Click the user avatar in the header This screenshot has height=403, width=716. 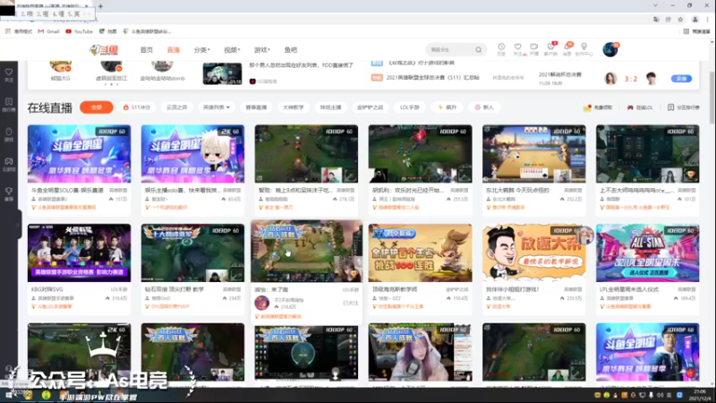coord(610,49)
